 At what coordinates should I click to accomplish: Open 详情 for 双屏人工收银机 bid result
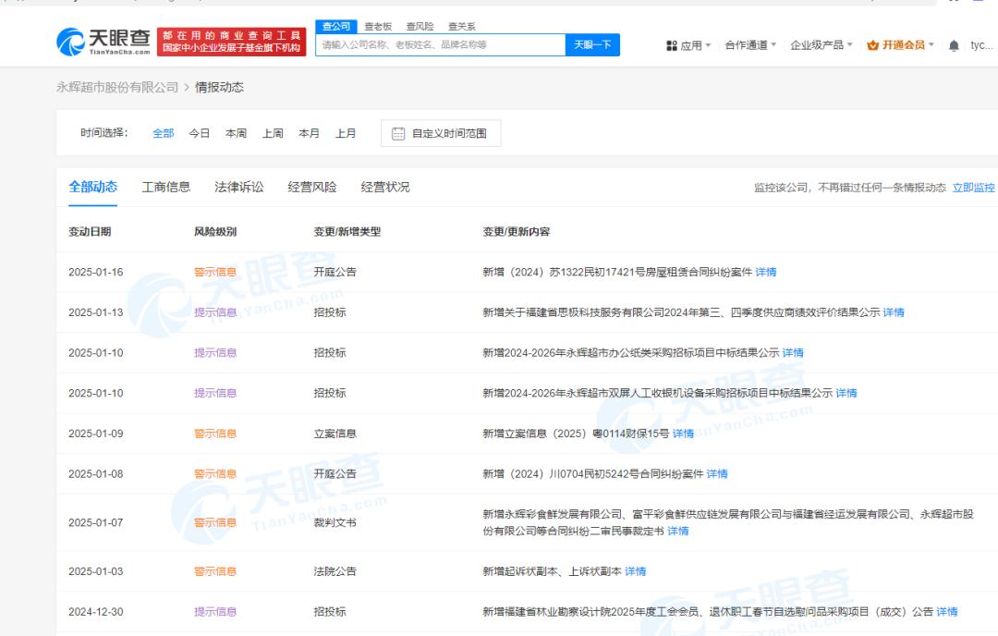(846, 394)
